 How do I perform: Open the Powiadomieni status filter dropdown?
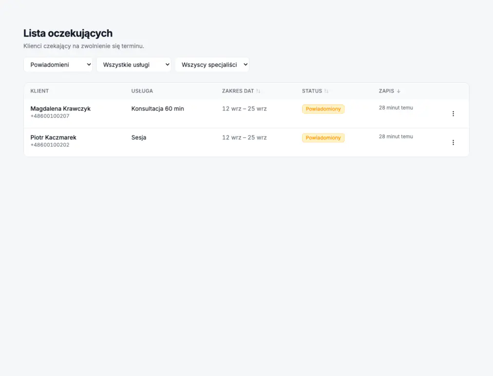point(58,65)
